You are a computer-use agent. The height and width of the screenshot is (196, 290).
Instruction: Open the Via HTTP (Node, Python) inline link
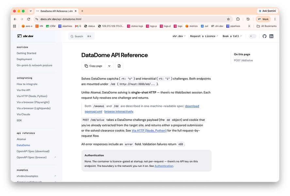[149, 130]
